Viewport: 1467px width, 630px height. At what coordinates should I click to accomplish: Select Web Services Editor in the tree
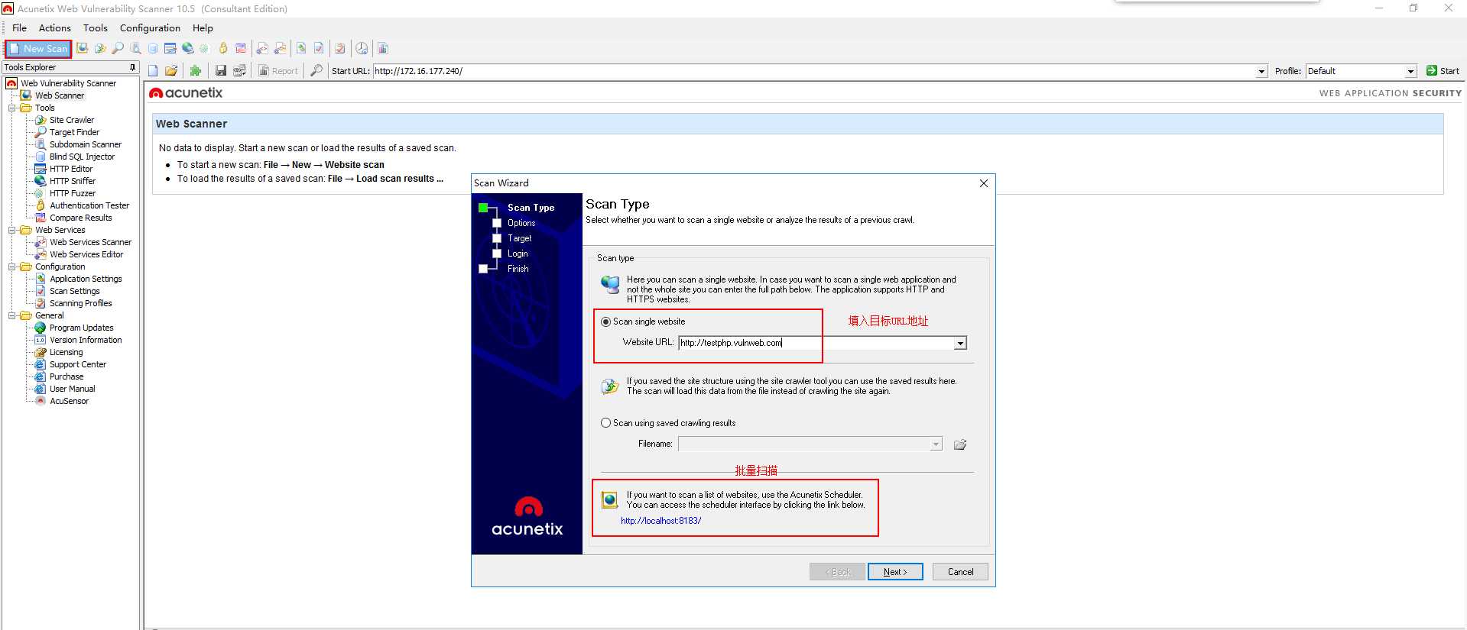[x=86, y=254]
